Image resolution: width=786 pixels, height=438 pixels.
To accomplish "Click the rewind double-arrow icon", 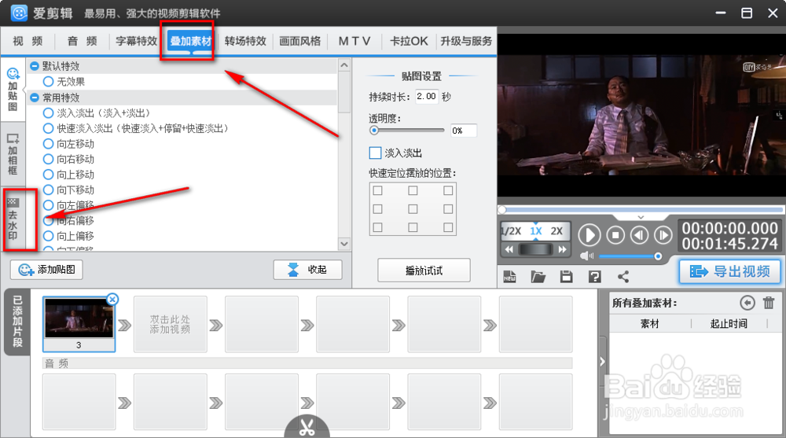I will tap(509, 249).
